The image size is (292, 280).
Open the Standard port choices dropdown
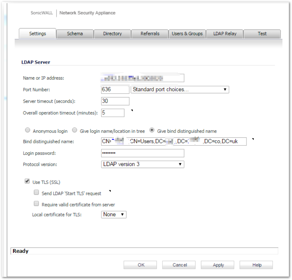(180, 90)
